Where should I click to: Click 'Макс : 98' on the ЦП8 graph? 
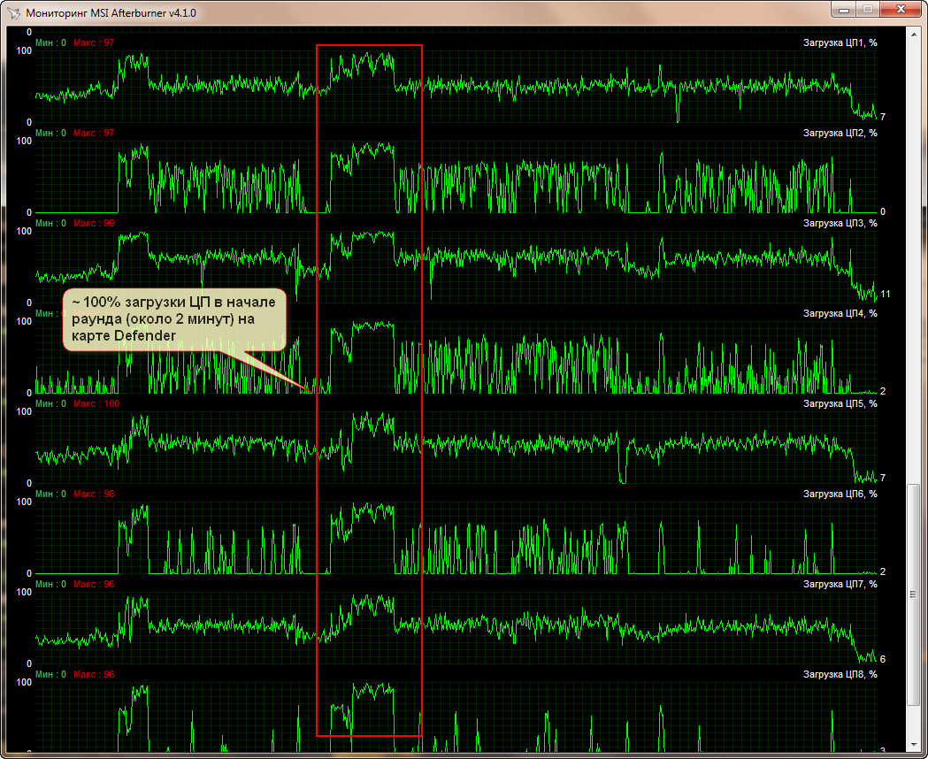click(94, 674)
